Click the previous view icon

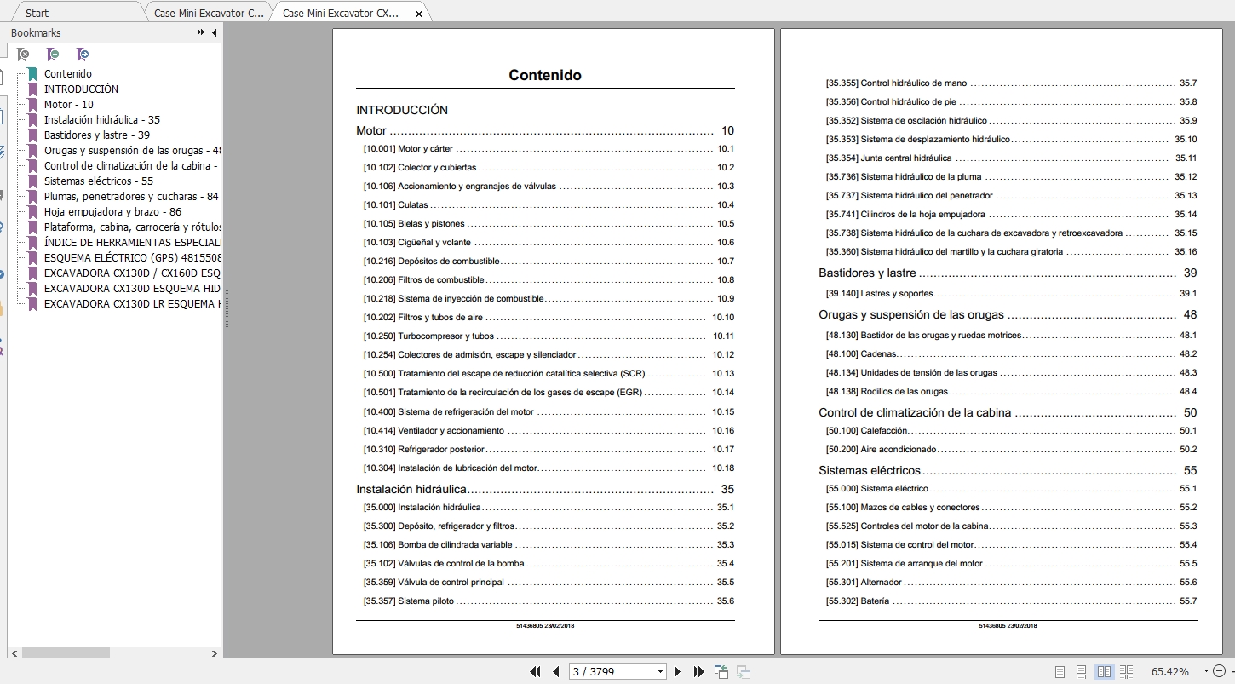[x=721, y=671]
